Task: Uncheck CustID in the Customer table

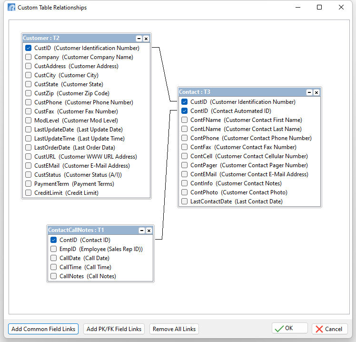Action: click(29, 48)
